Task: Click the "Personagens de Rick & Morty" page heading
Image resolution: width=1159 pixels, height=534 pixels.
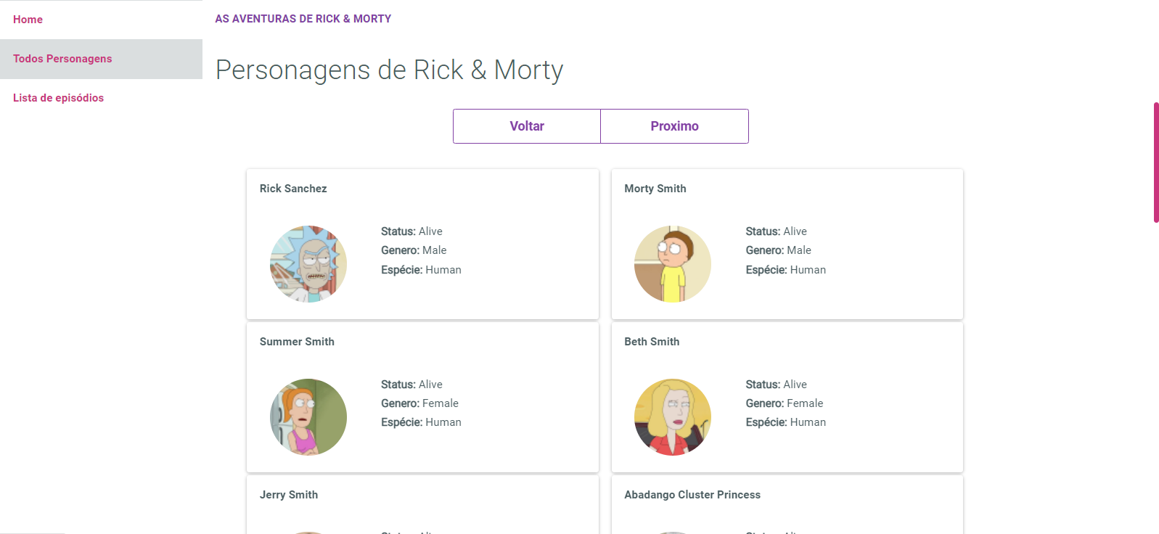Action: (x=389, y=70)
